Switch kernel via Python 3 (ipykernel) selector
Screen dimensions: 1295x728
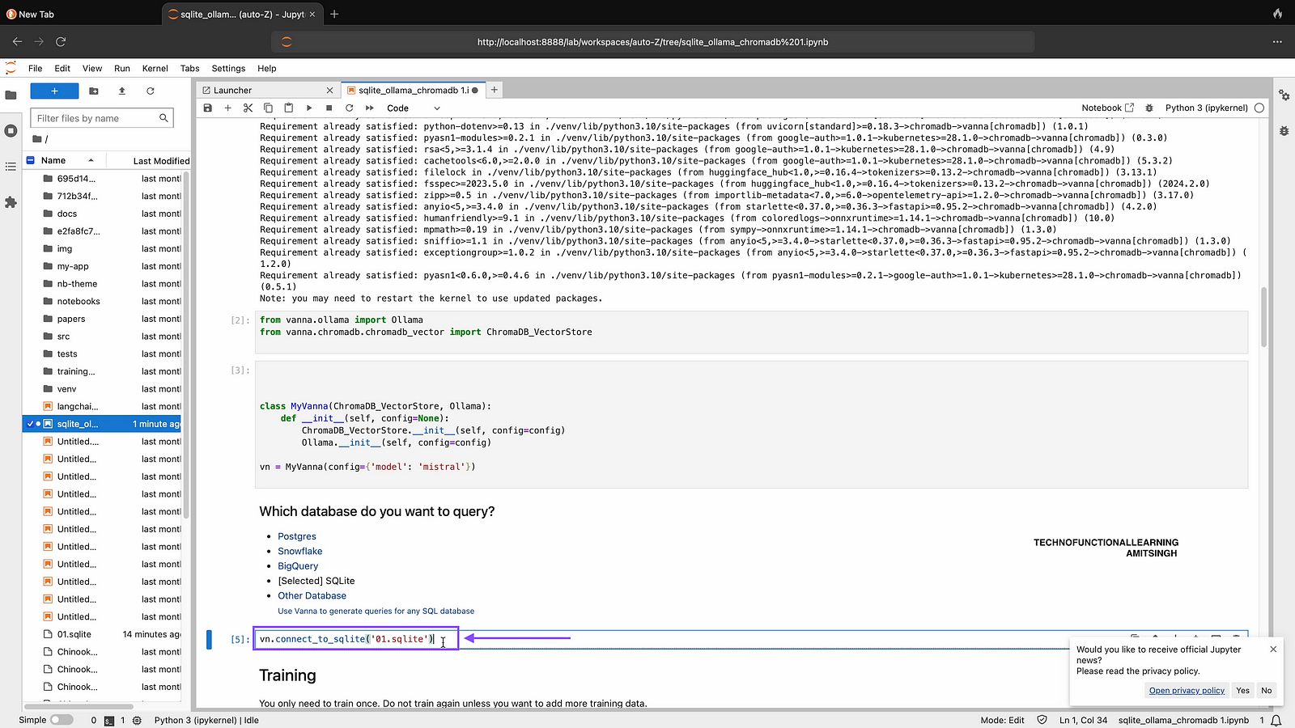(x=1206, y=108)
